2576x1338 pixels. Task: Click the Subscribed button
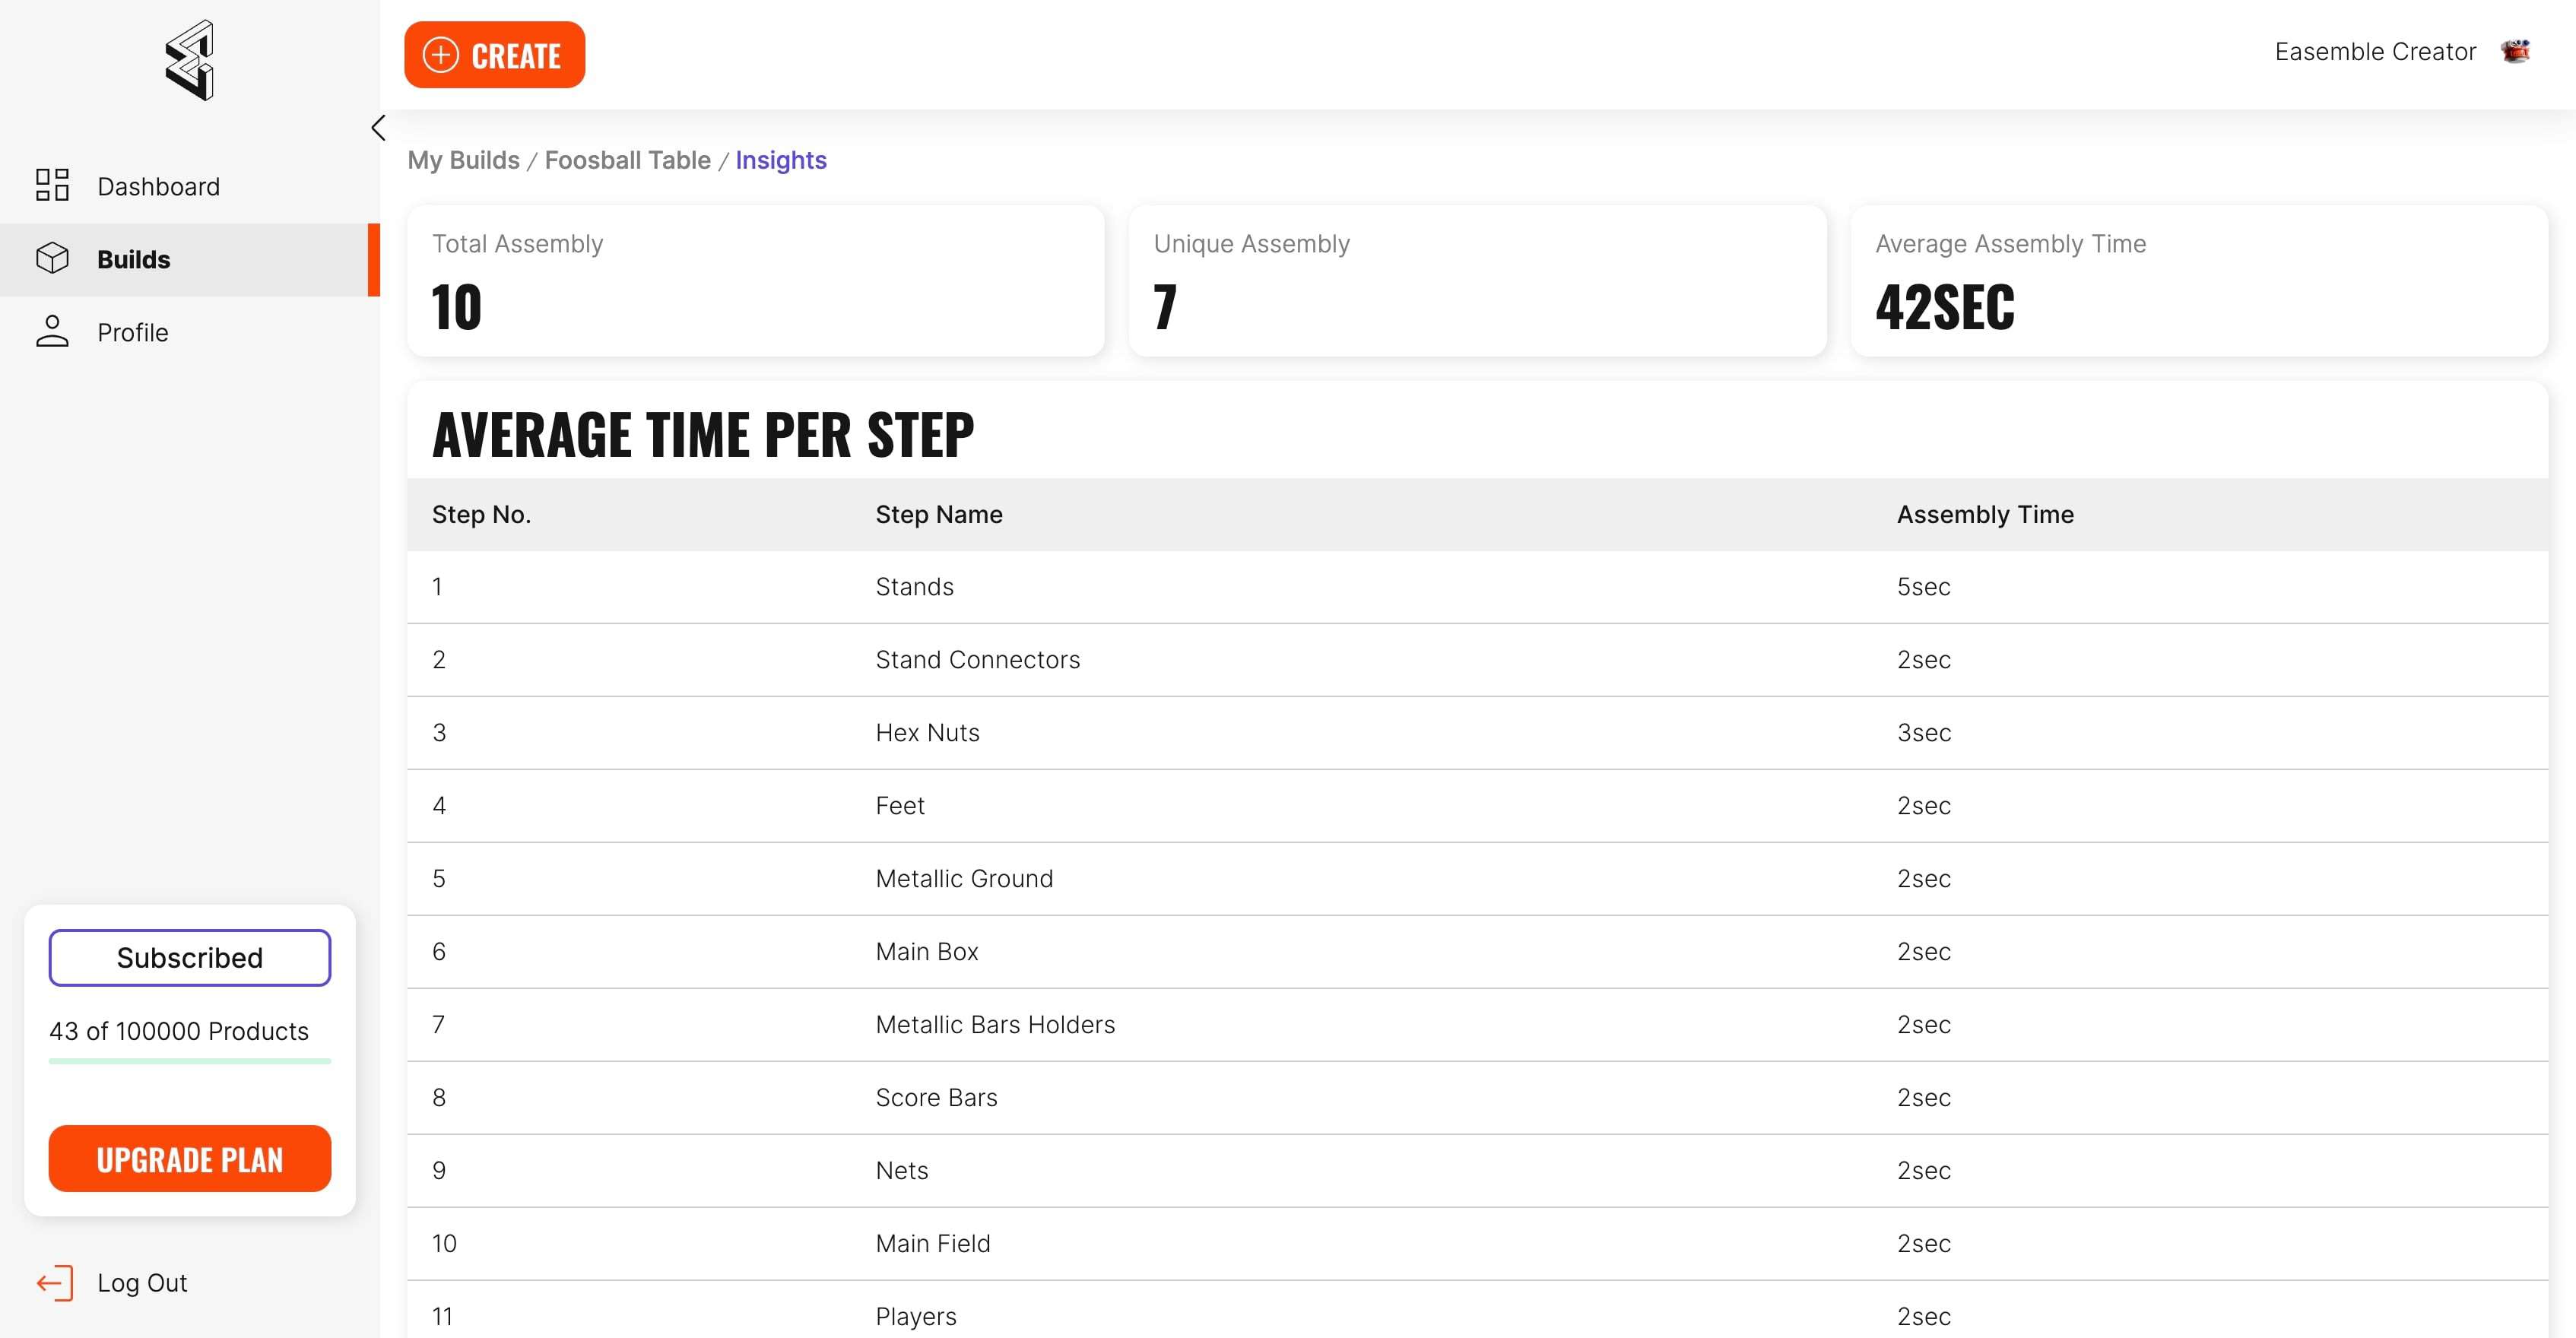190,957
